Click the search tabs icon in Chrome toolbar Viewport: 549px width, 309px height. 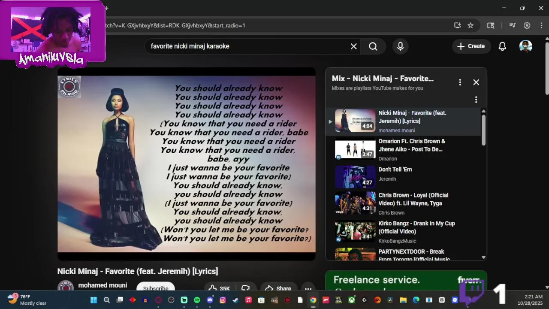point(491,25)
